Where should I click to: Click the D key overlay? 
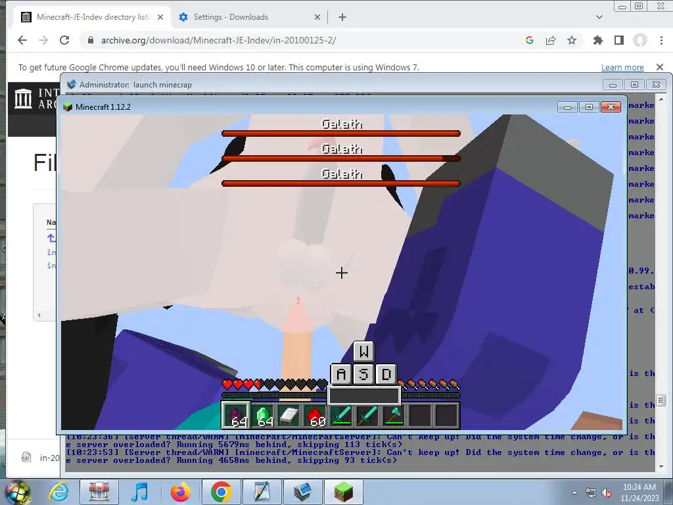[386, 374]
